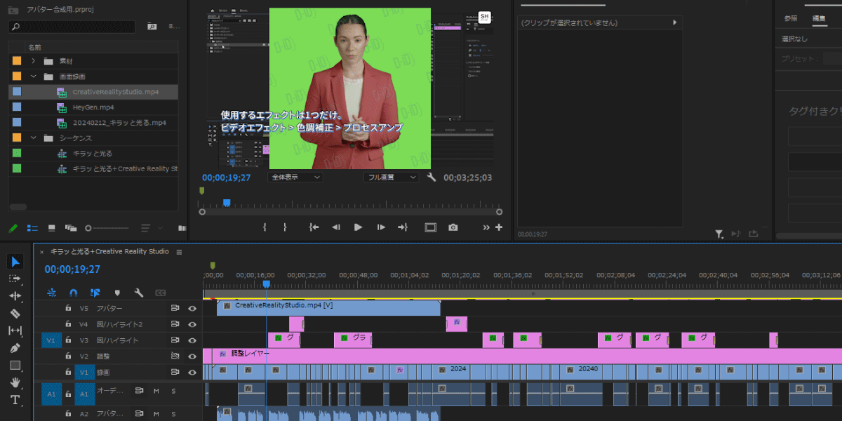Open the timeline panel hamburger menu
Image resolution: width=842 pixels, height=421 pixels.
(179, 251)
